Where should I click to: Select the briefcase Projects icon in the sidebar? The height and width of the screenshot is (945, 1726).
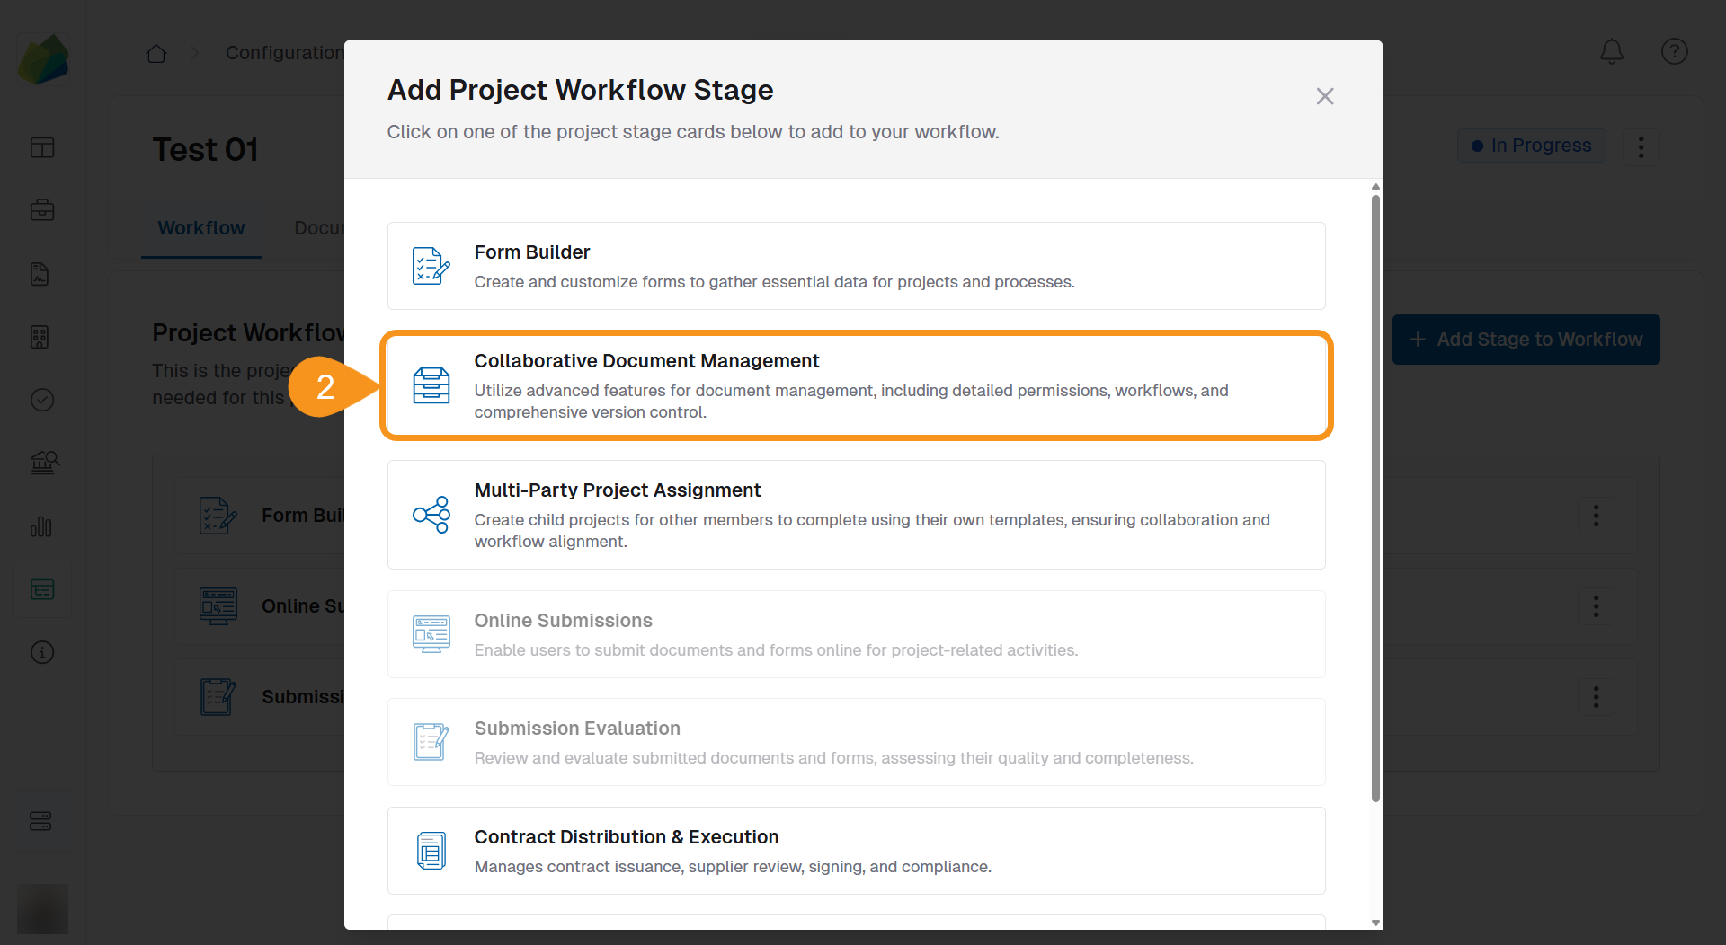point(42,210)
